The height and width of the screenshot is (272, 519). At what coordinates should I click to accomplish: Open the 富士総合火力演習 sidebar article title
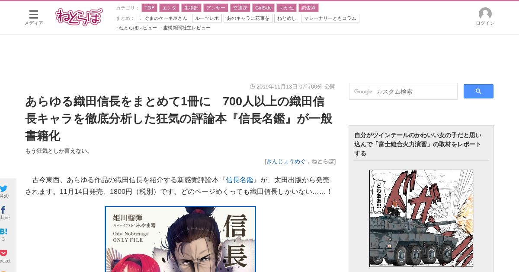[418, 144]
